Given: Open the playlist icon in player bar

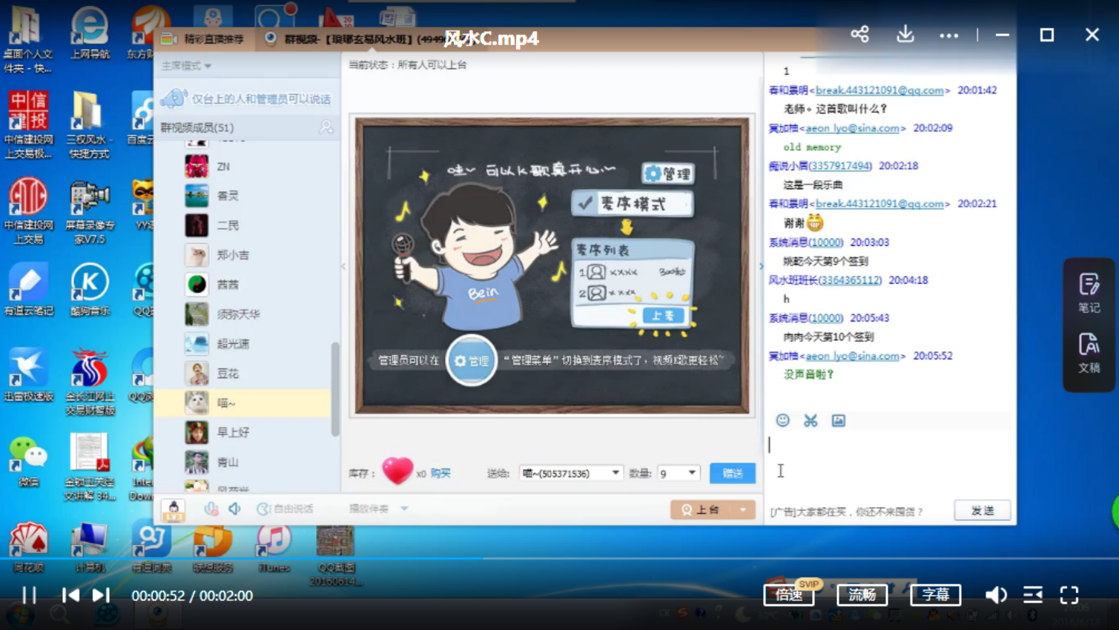Looking at the screenshot, I should pyautogui.click(x=1032, y=594).
